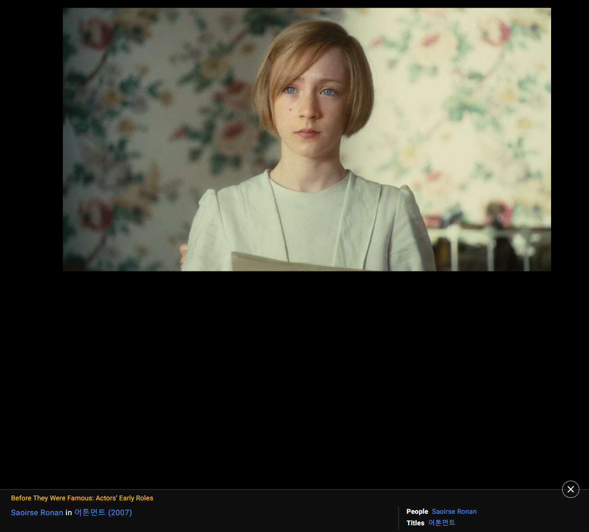589x532 pixels.
Task: Open the Saoirse Ronan link in the caption
Action: [37, 512]
